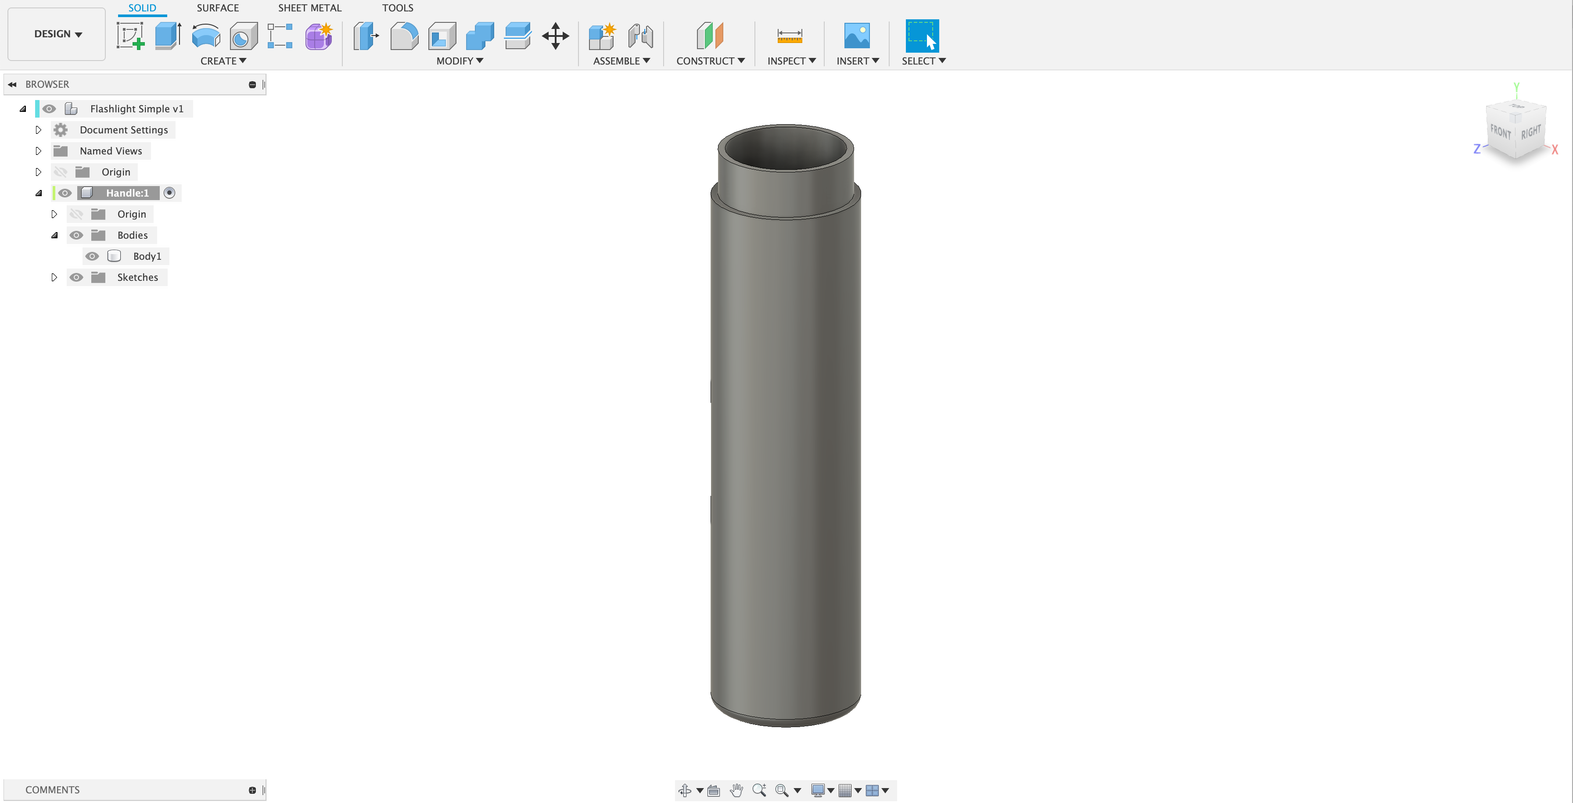Select the Shell tool icon
This screenshot has height=803, width=1573.
442,36
